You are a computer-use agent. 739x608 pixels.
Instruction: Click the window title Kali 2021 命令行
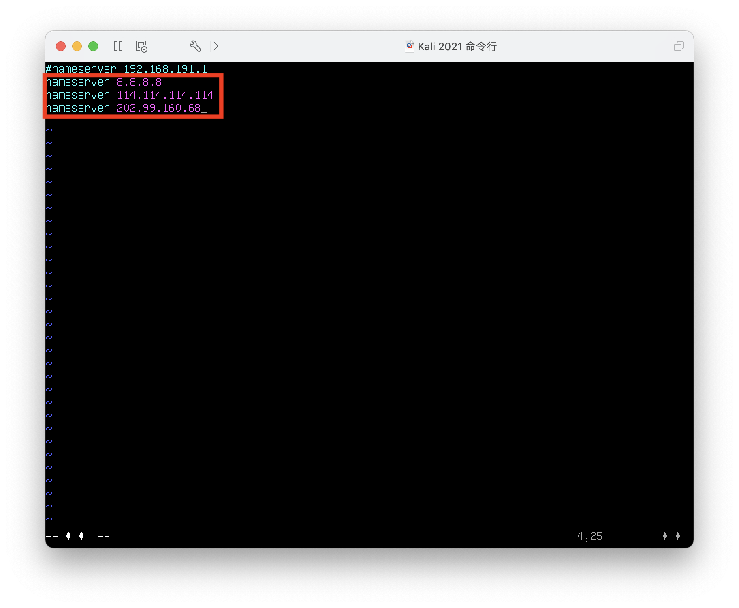click(457, 47)
